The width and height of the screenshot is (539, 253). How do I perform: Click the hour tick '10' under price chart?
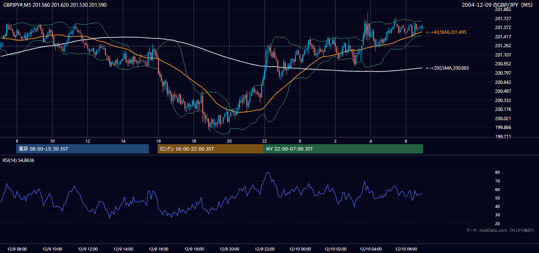(52, 141)
